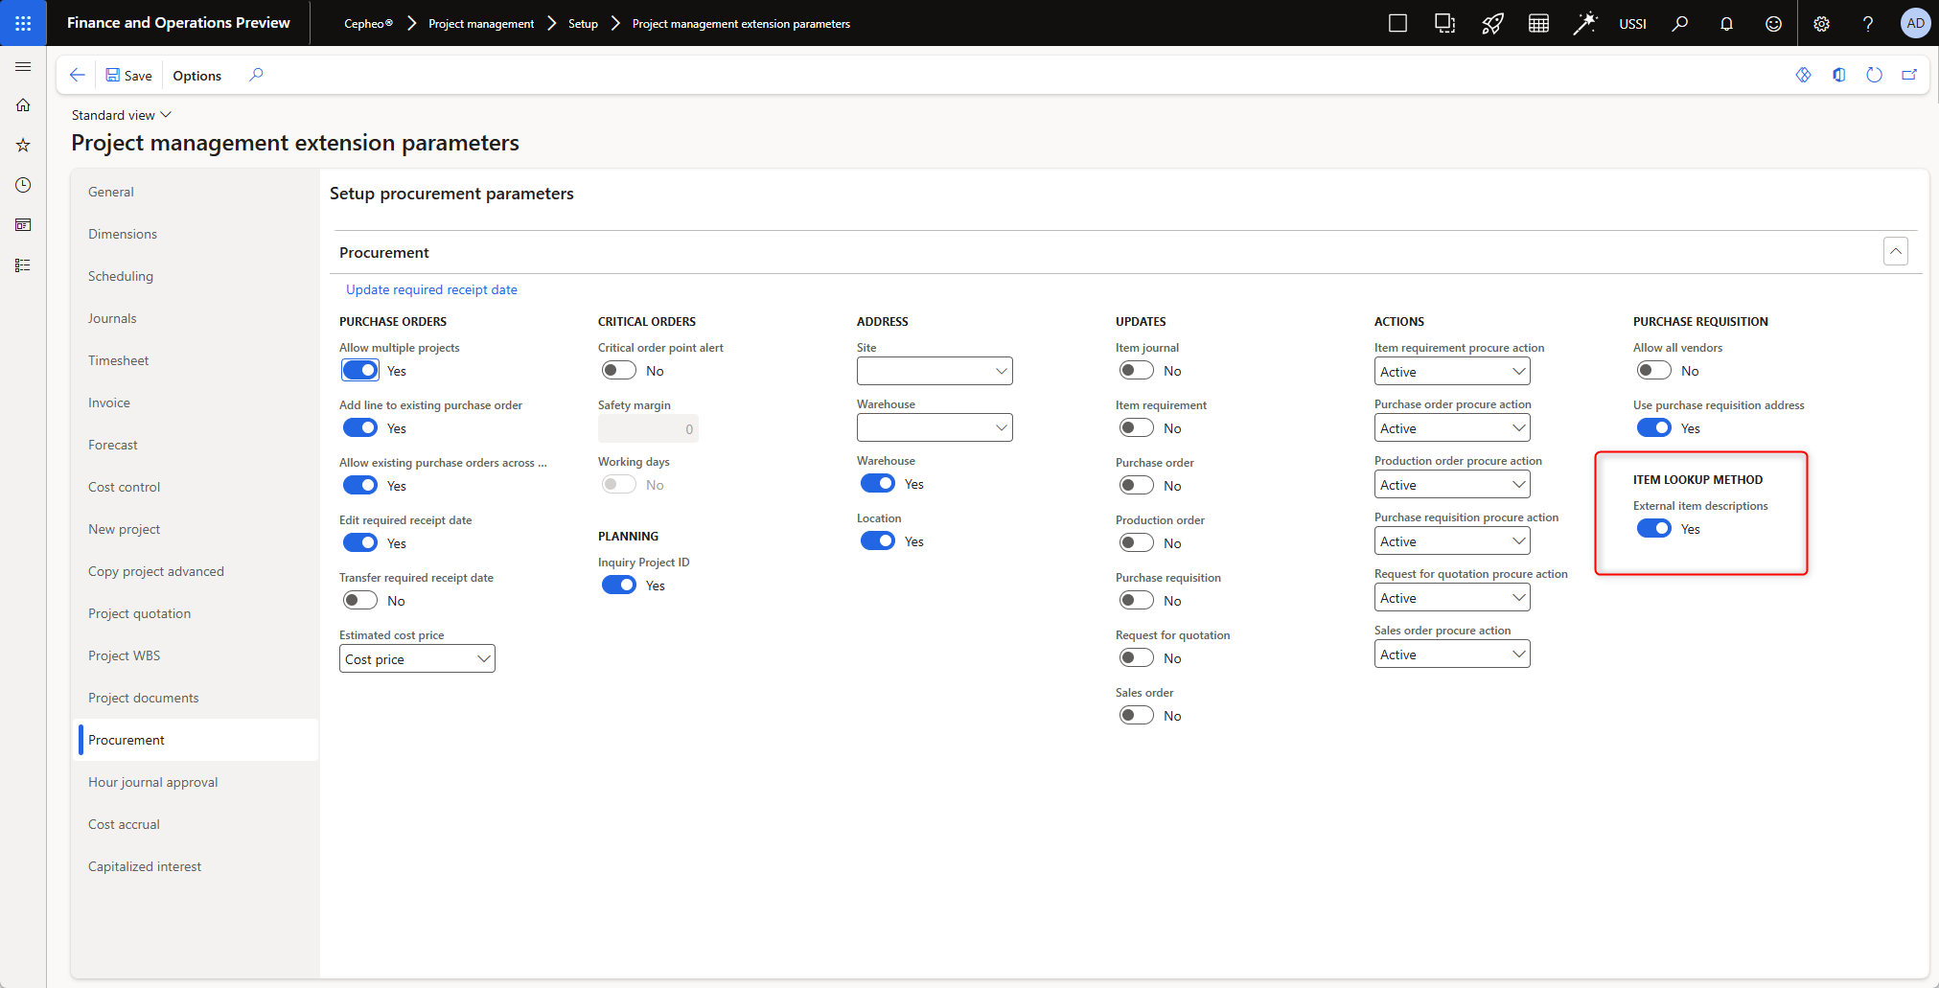Image resolution: width=1939 pixels, height=988 pixels.
Task: Disable External item descriptions toggle
Action: coord(1653,529)
